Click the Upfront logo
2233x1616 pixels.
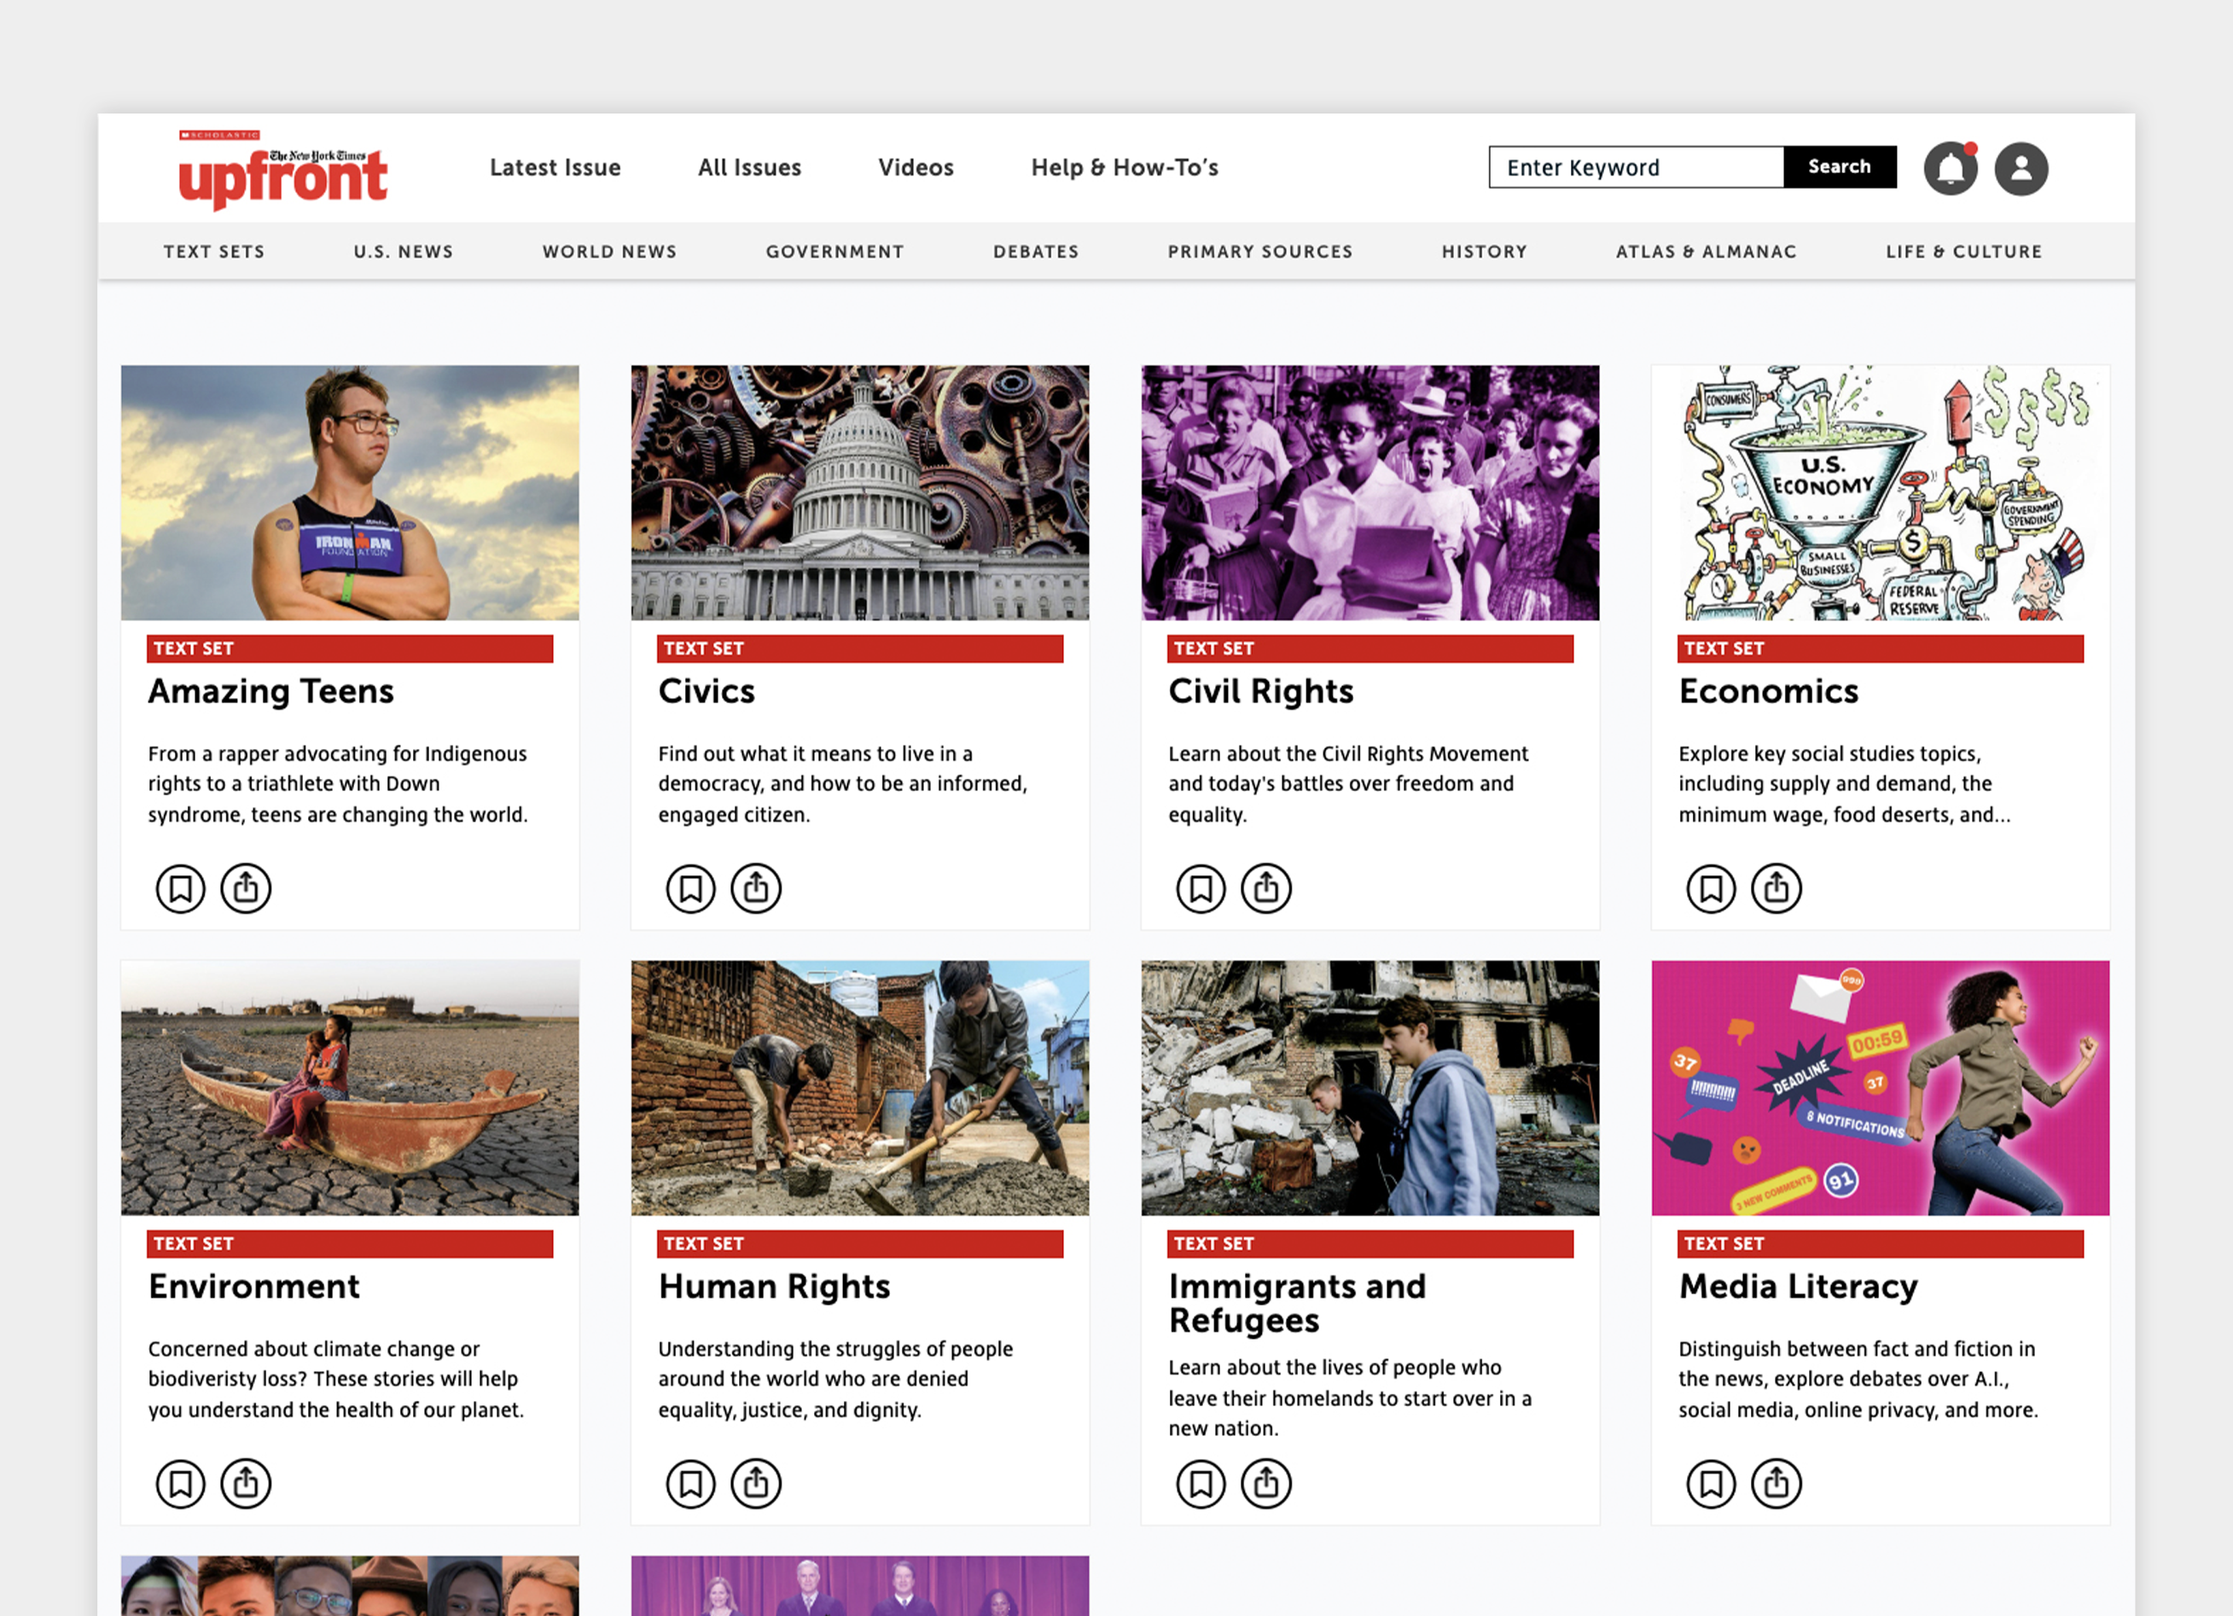tap(282, 170)
